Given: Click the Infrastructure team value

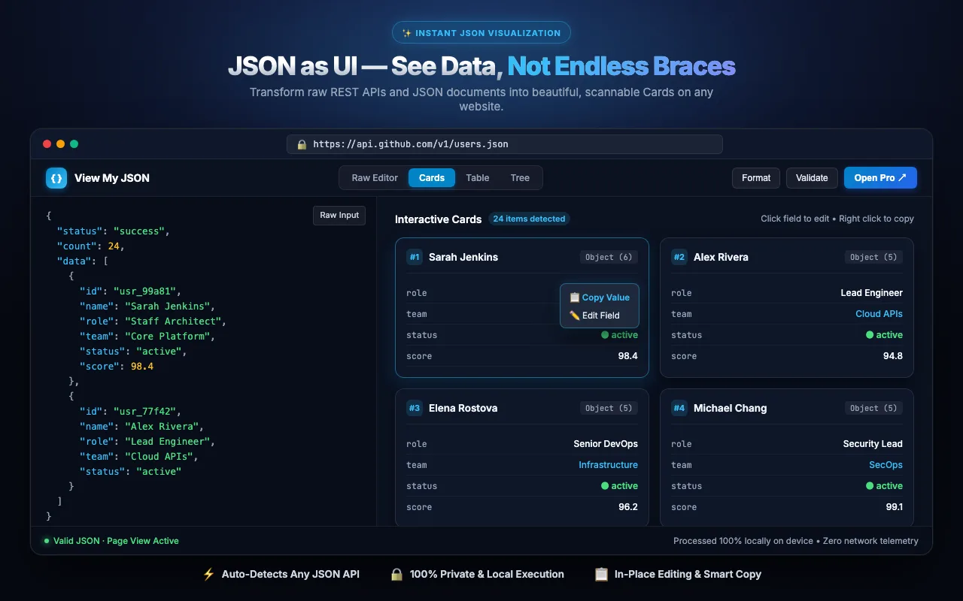Looking at the screenshot, I should click(x=608, y=465).
